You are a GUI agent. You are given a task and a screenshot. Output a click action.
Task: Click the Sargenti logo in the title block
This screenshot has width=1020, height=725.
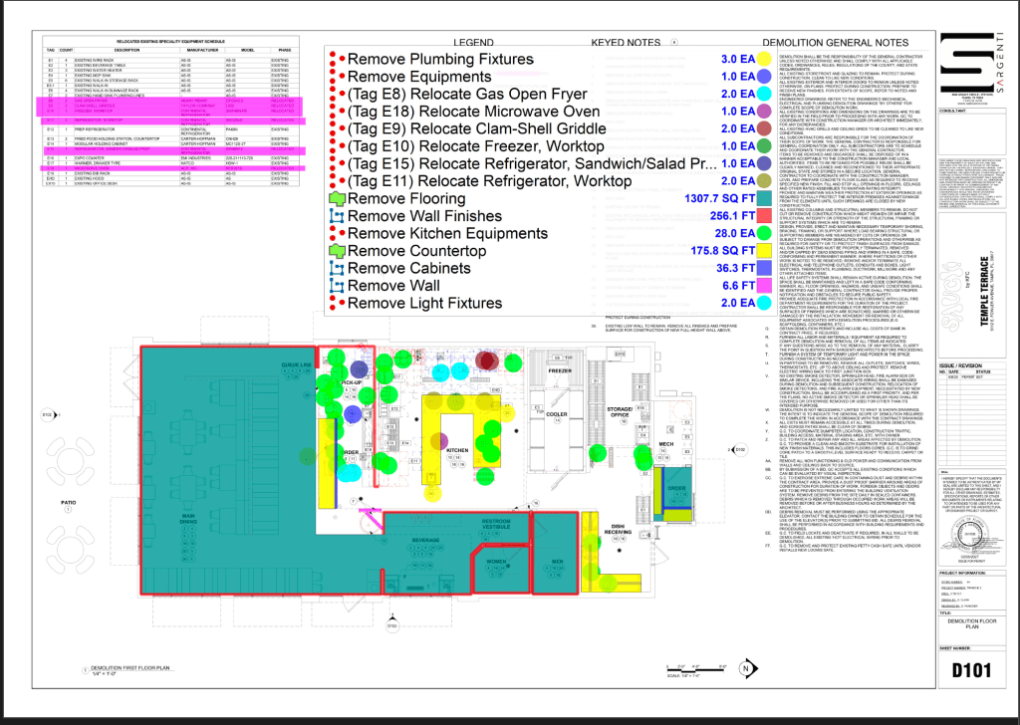[958, 73]
